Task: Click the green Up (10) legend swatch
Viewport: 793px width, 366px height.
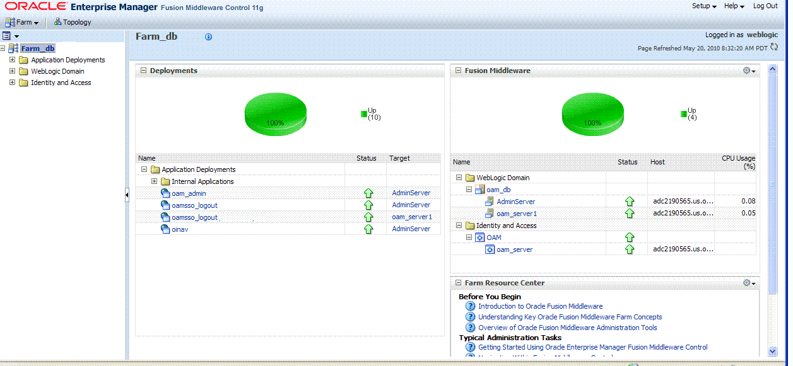Action: click(364, 114)
